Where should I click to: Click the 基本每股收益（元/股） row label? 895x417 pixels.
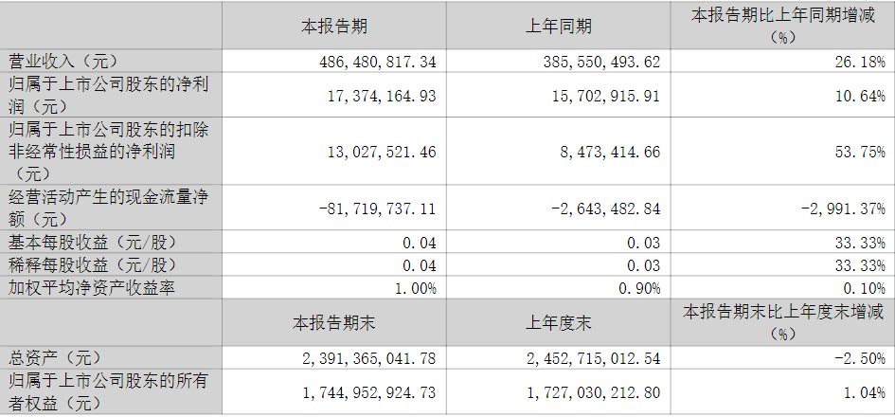91,243
